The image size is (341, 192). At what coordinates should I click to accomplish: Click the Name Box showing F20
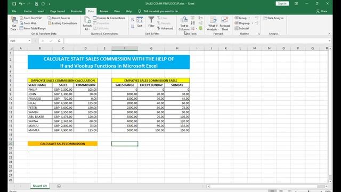click(x=18, y=41)
